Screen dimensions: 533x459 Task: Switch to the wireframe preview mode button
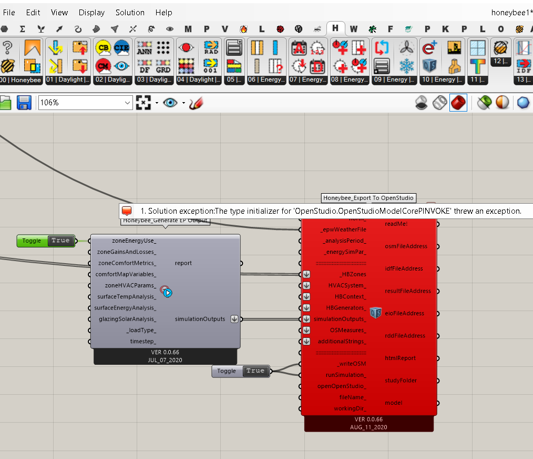439,103
